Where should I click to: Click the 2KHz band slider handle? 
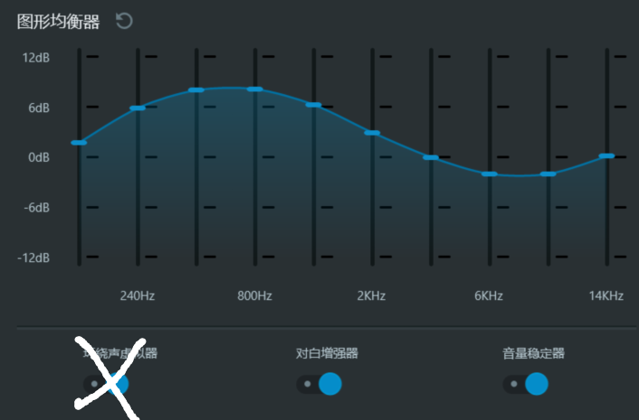tap(372, 134)
